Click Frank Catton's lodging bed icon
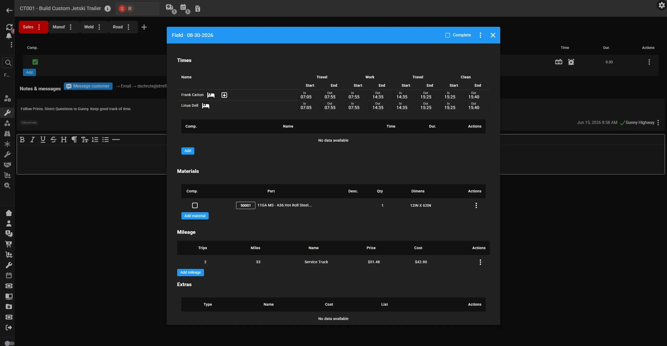 pyautogui.click(x=211, y=95)
